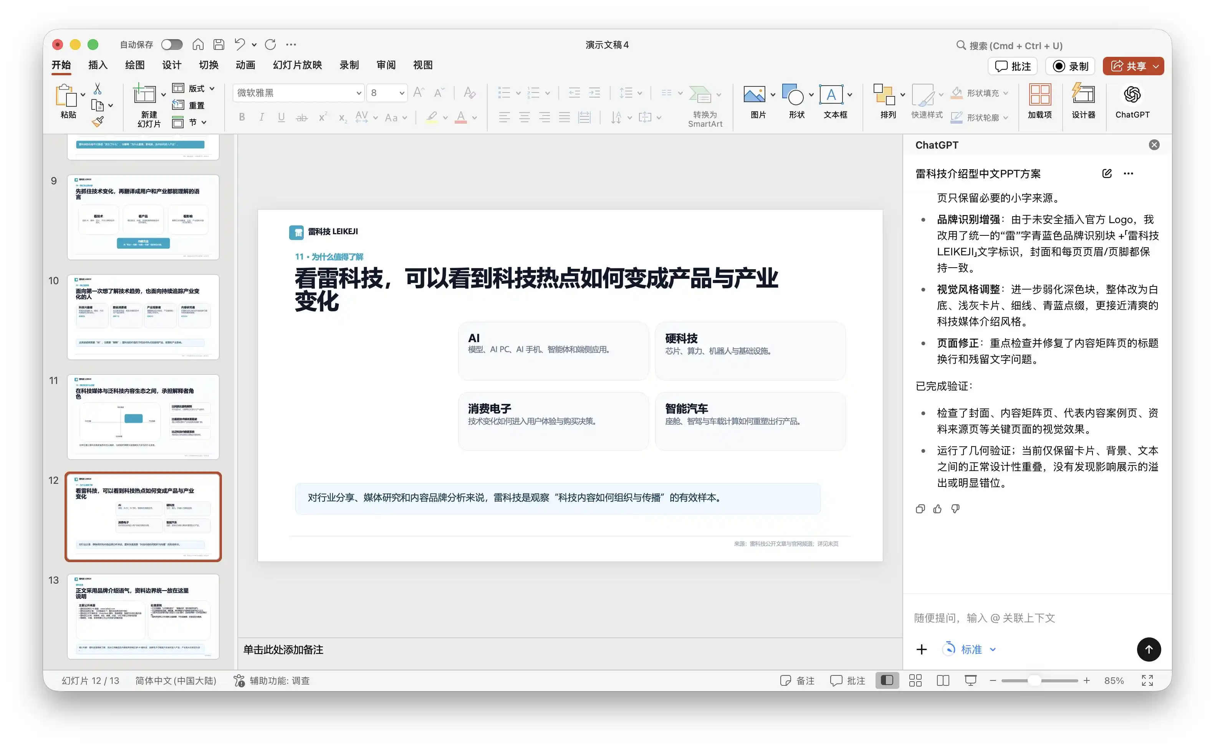Screen dimensions: 1215x748
Task: Toggle Underline formatting
Action: [281, 117]
